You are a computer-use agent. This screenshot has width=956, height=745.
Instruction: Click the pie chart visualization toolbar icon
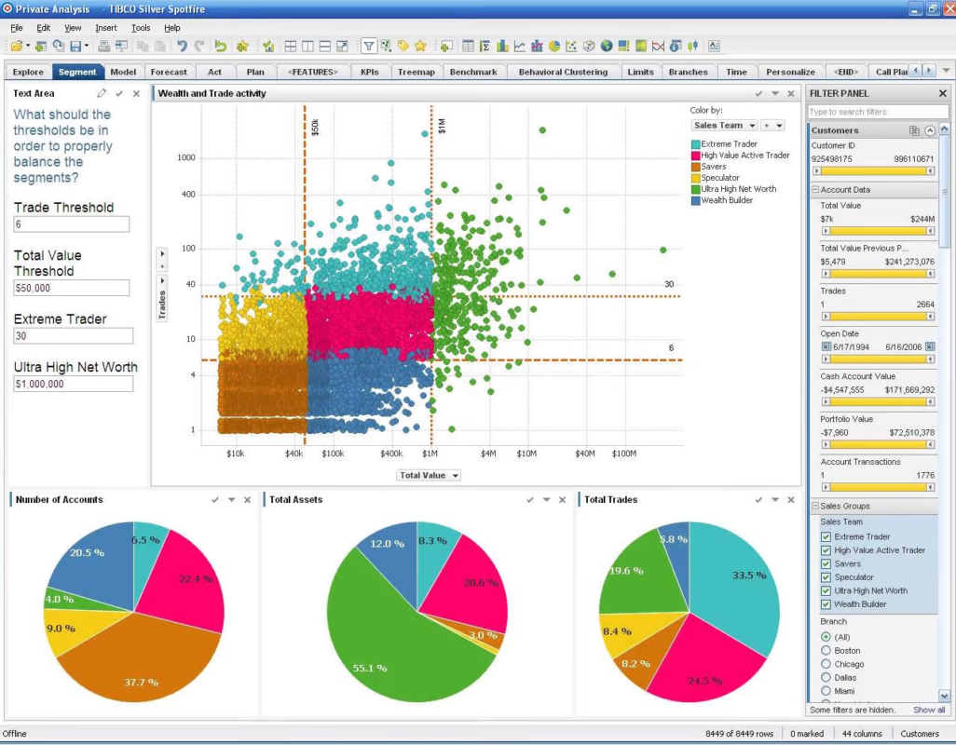click(554, 46)
